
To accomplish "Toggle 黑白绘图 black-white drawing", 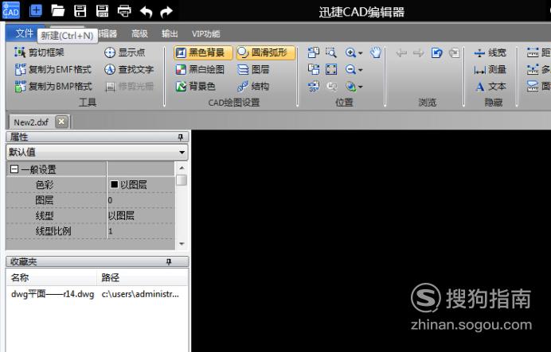I will click(x=200, y=69).
